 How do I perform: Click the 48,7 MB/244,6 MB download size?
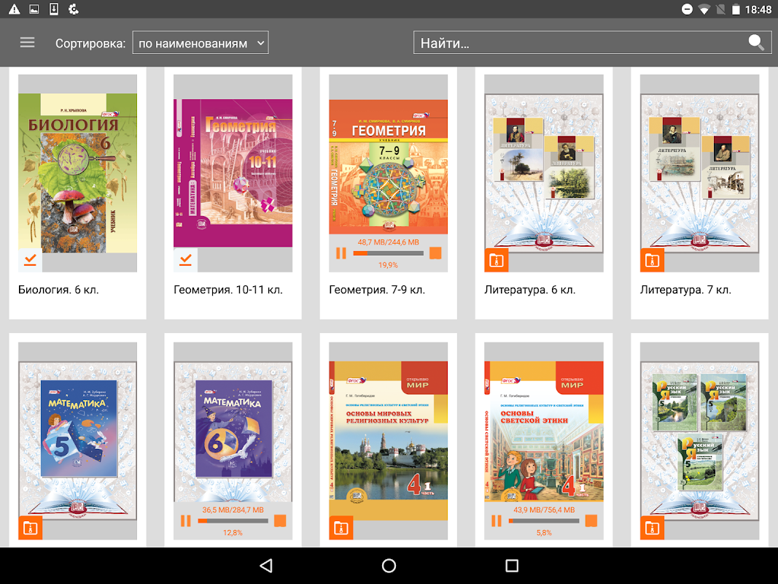click(388, 242)
